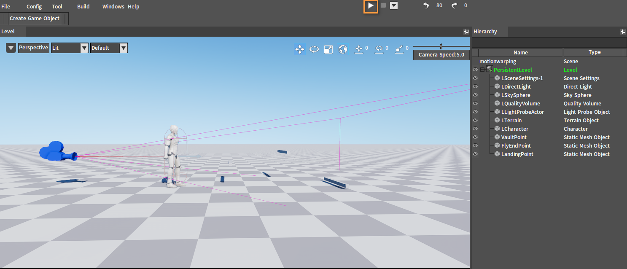Open the play options dropdown arrow
The image size is (627, 269).
394,6
